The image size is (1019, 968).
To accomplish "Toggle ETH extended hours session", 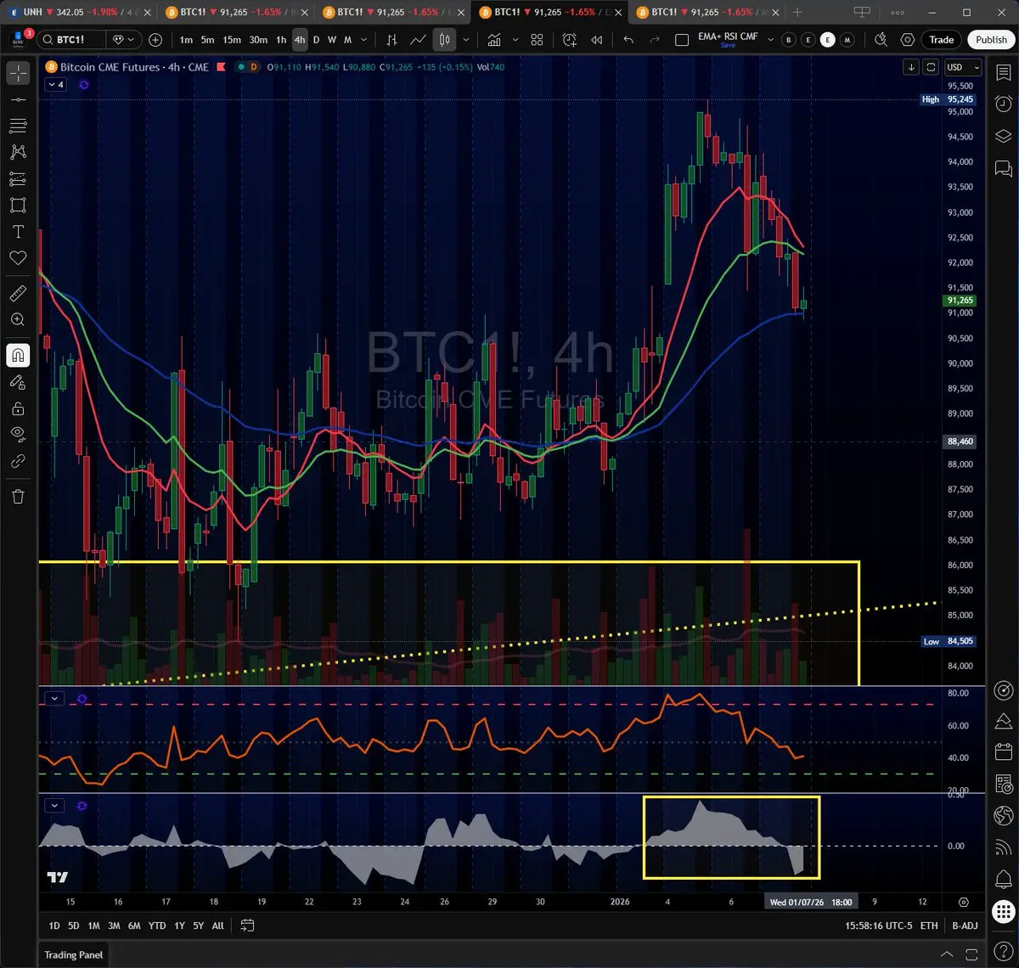I will click(929, 926).
